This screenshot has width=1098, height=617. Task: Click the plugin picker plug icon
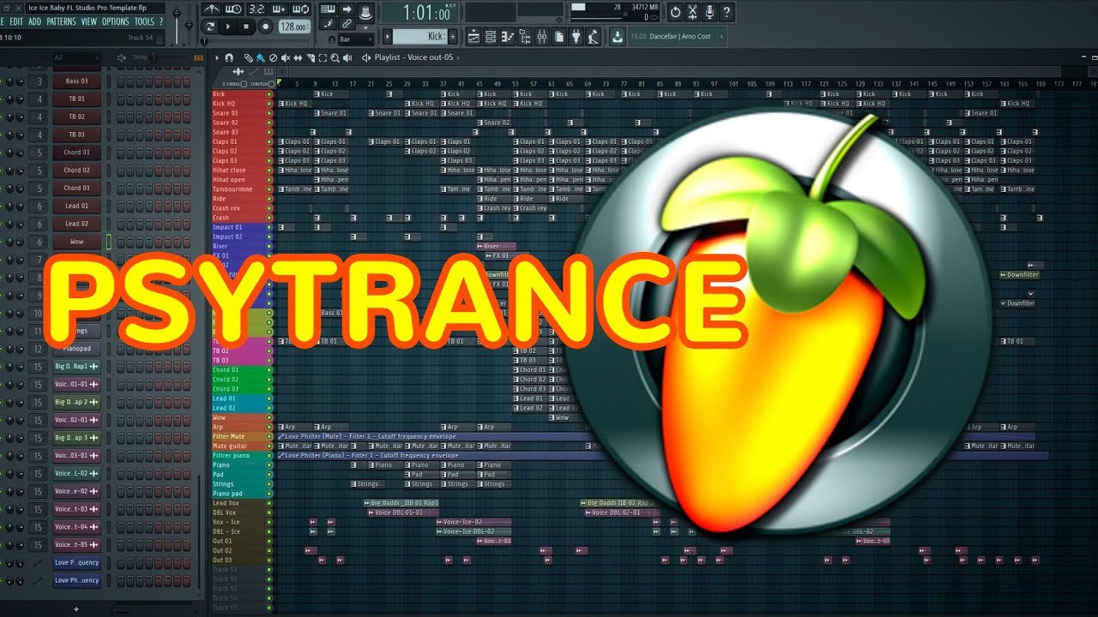(x=576, y=37)
